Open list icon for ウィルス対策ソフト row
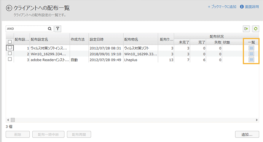Screen dimensions: 263x142 pyautogui.click(x=251, y=48)
